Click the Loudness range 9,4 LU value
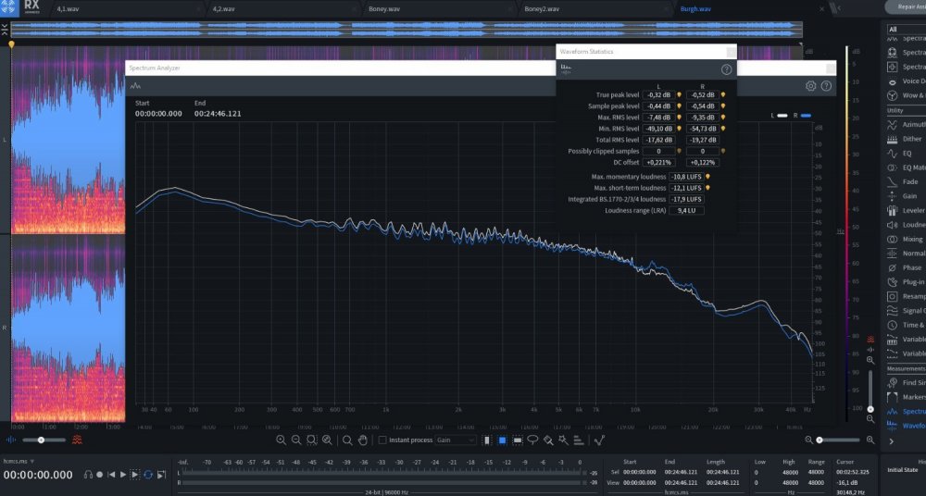The image size is (926, 496). (685, 210)
